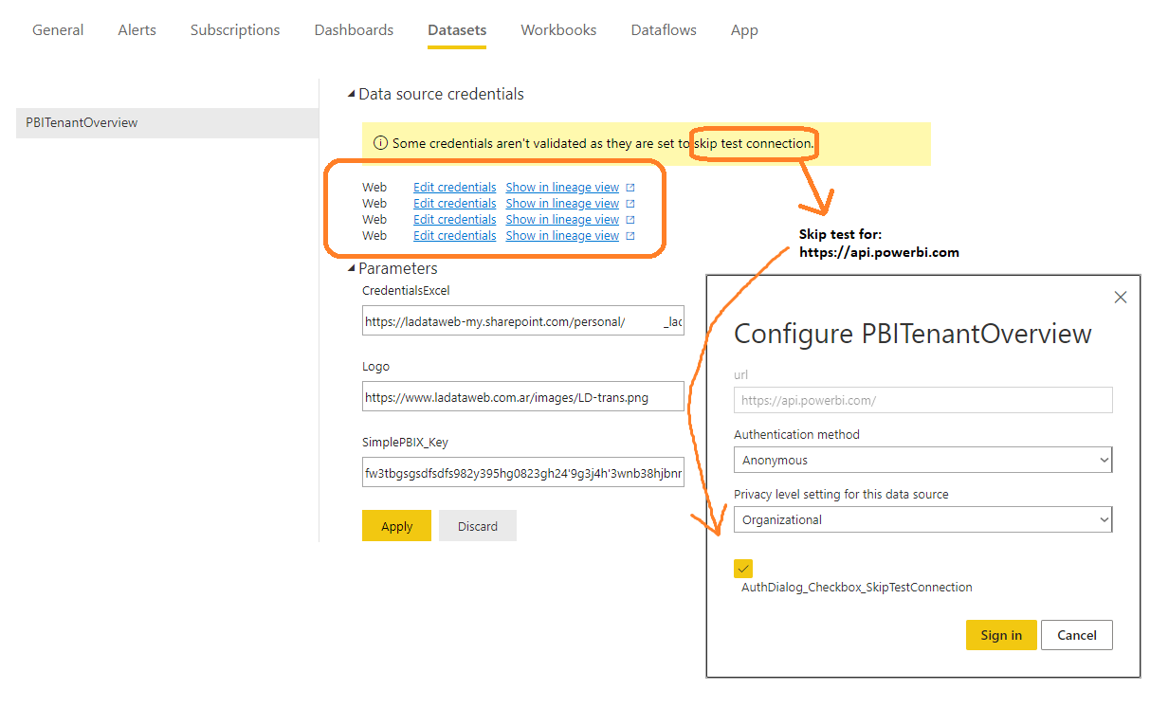Click external link icon on second Web row
Image resolution: width=1150 pixels, height=726 pixels.
point(630,204)
